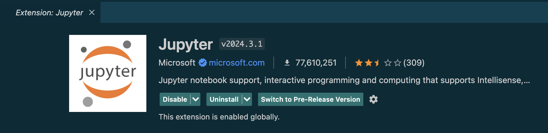Viewport: 548px width, 133px height.
Task: Disable the Jupyter extension
Action: [175, 99]
